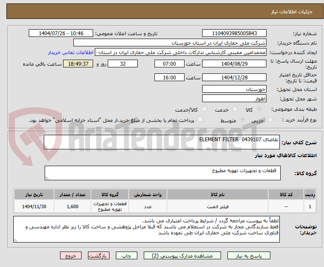324x267 pixels.
Task: Click the resize handle of گروه کالا box
Action: [x=47, y=178]
